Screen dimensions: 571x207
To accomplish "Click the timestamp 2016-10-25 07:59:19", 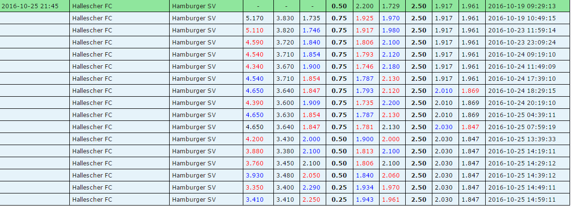I will [522, 127].
